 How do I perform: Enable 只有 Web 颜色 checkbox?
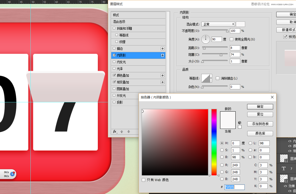tap(143, 180)
